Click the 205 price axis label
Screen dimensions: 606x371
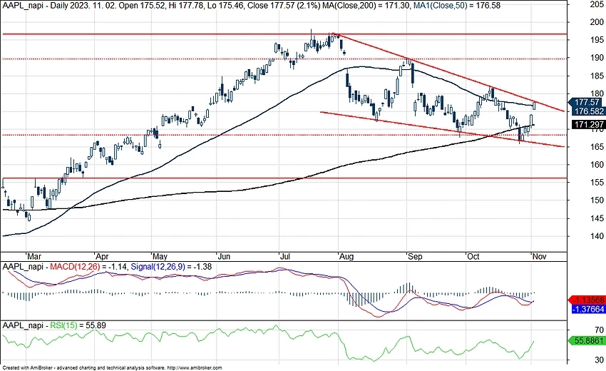point(597,4)
